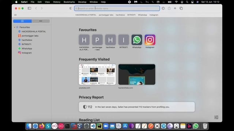
Task: Toggle the sidebar button in Safari toolbar
Action: 29,8
